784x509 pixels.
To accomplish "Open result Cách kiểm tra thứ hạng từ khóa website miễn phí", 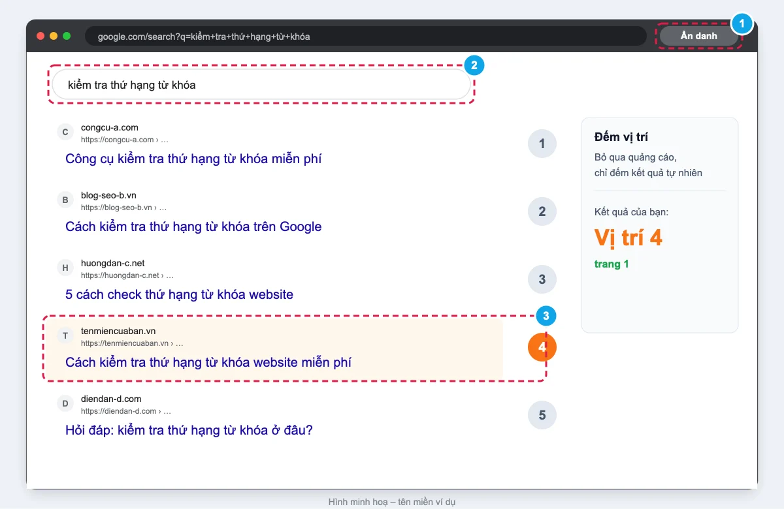I will tap(208, 362).
